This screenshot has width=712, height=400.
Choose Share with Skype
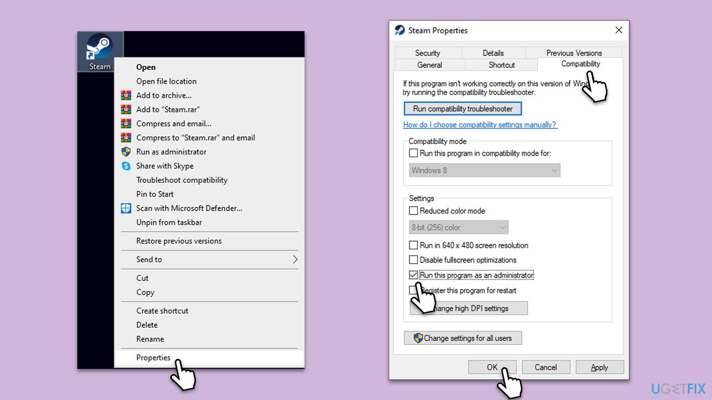(209, 166)
